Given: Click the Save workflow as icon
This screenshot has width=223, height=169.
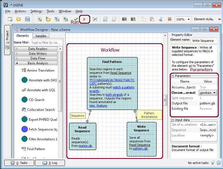Looking at the screenshot, I should click(66, 19).
